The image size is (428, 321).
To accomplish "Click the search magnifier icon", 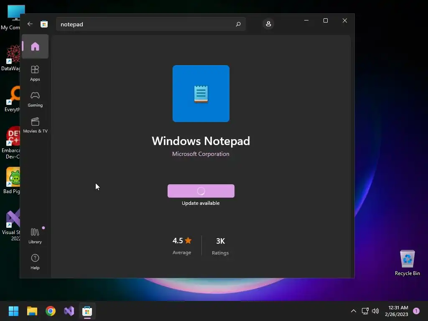I will coord(238,24).
